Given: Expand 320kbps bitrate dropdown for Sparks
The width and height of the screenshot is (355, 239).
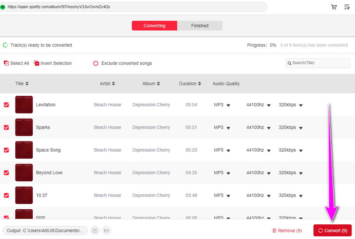Looking at the screenshot, I should coord(300,128).
